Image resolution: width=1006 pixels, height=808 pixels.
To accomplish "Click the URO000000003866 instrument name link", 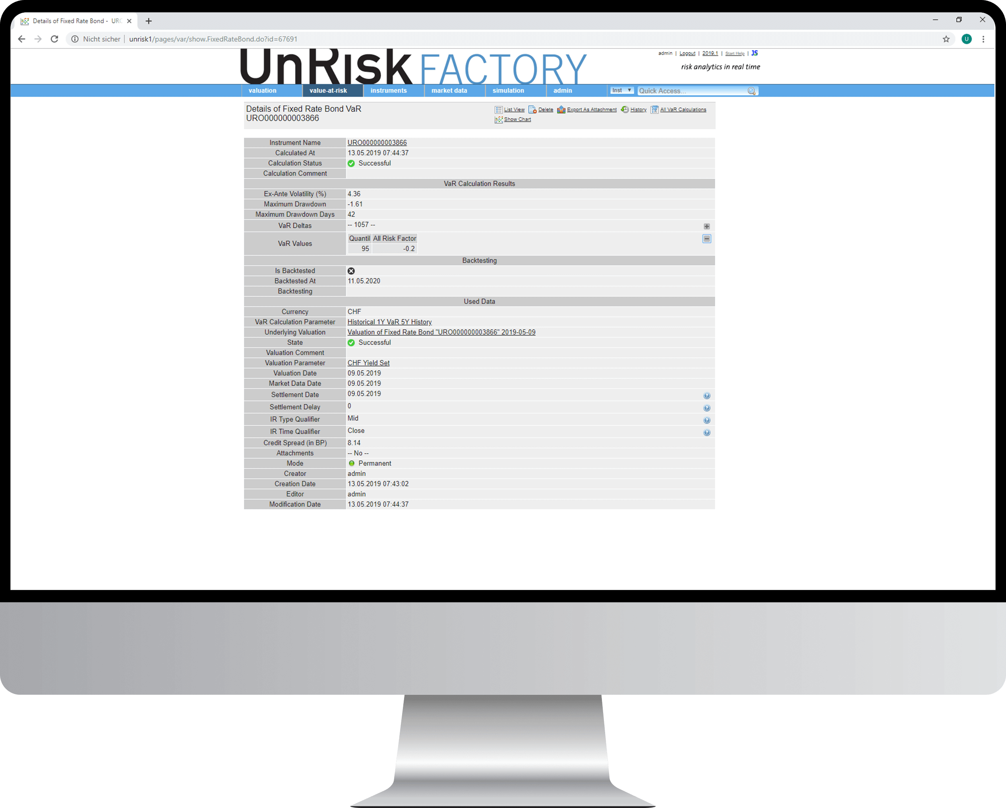I will (x=377, y=142).
